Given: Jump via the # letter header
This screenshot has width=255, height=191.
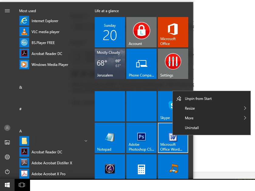Looking at the screenshot, I should coord(21,109).
